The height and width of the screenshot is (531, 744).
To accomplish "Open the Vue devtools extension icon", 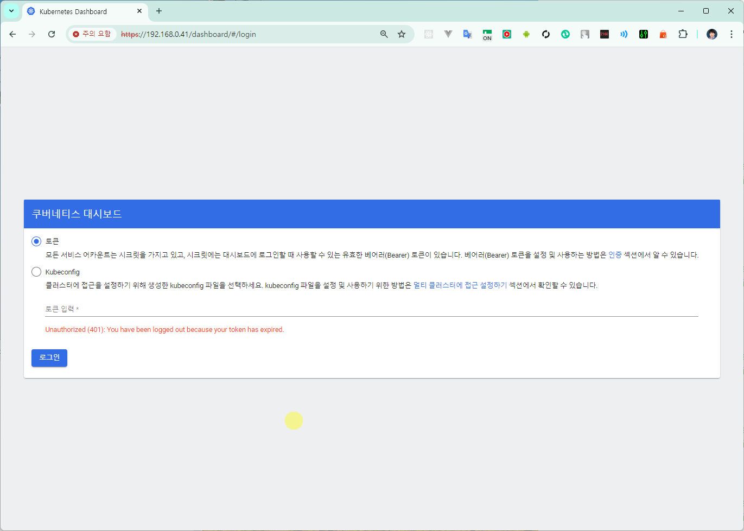I will pyautogui.click(x=448, y=34).
